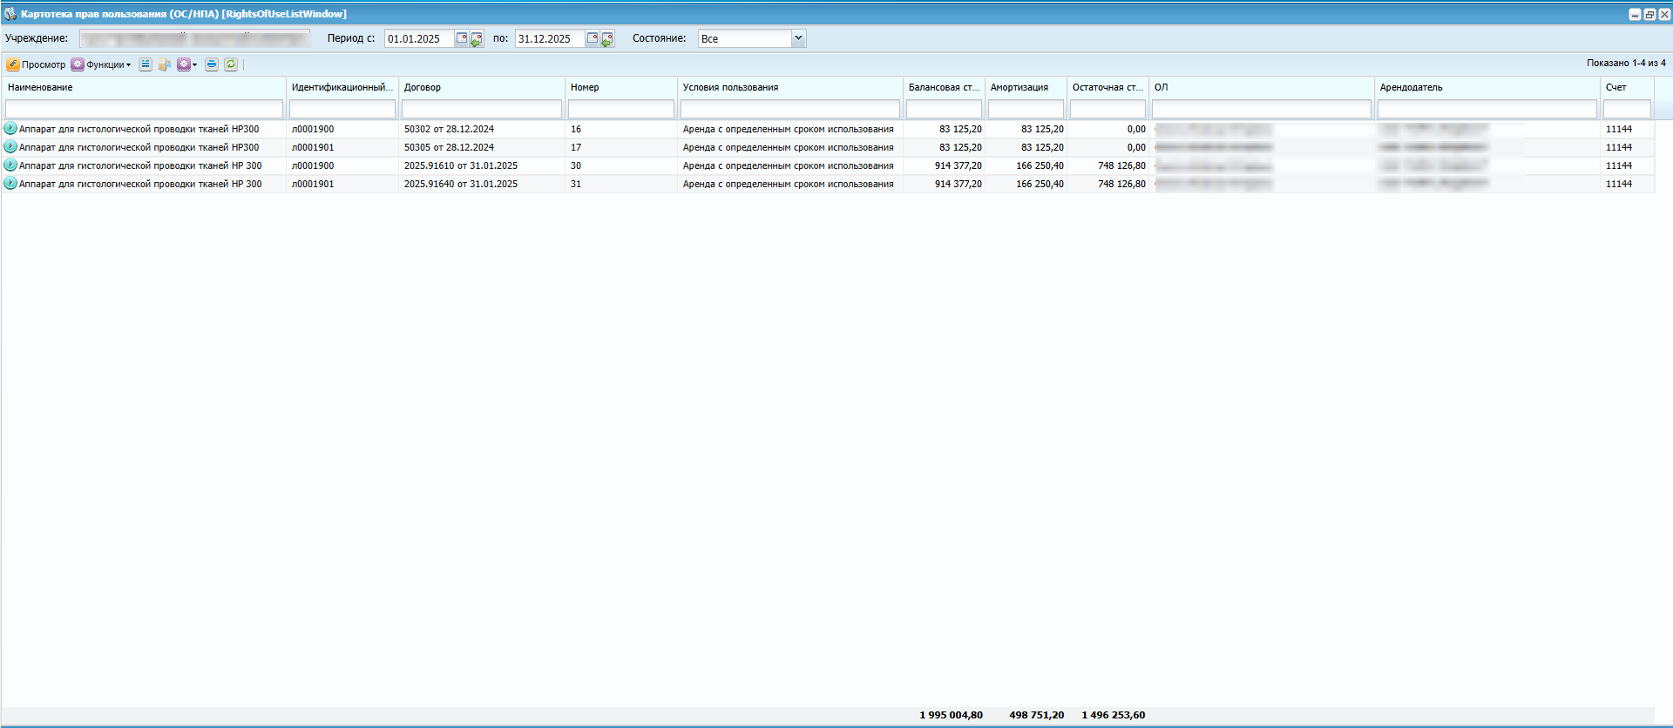Image resolution: width=1673 pixels, height=728 pixels.
Task: Click the filter field under Договор column
Action: point(481,109)
